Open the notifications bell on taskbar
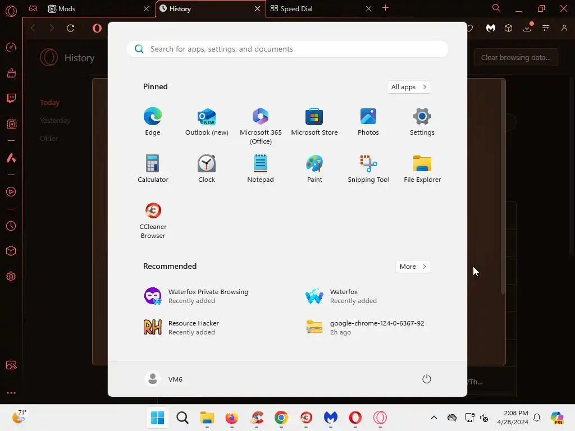The image size is (575, 431). [x=537, y=418]
